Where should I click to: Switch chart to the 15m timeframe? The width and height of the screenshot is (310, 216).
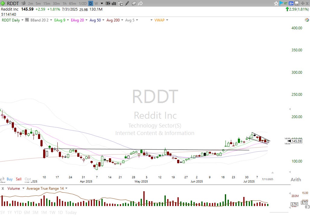(47, 3)
